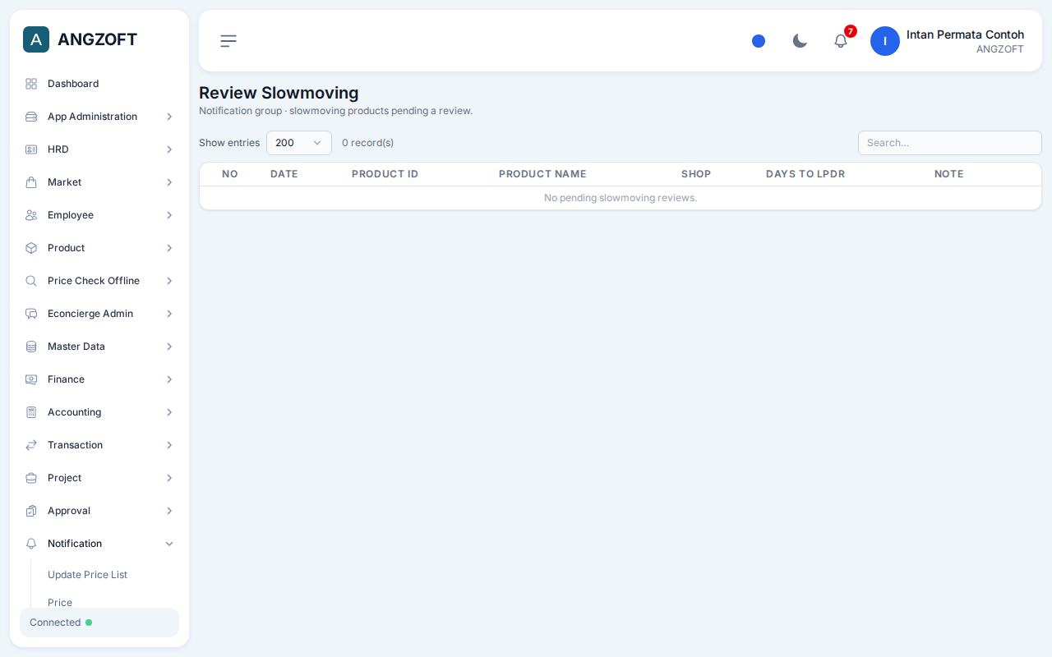Open the user avatar profile menu

coord(885,41)
